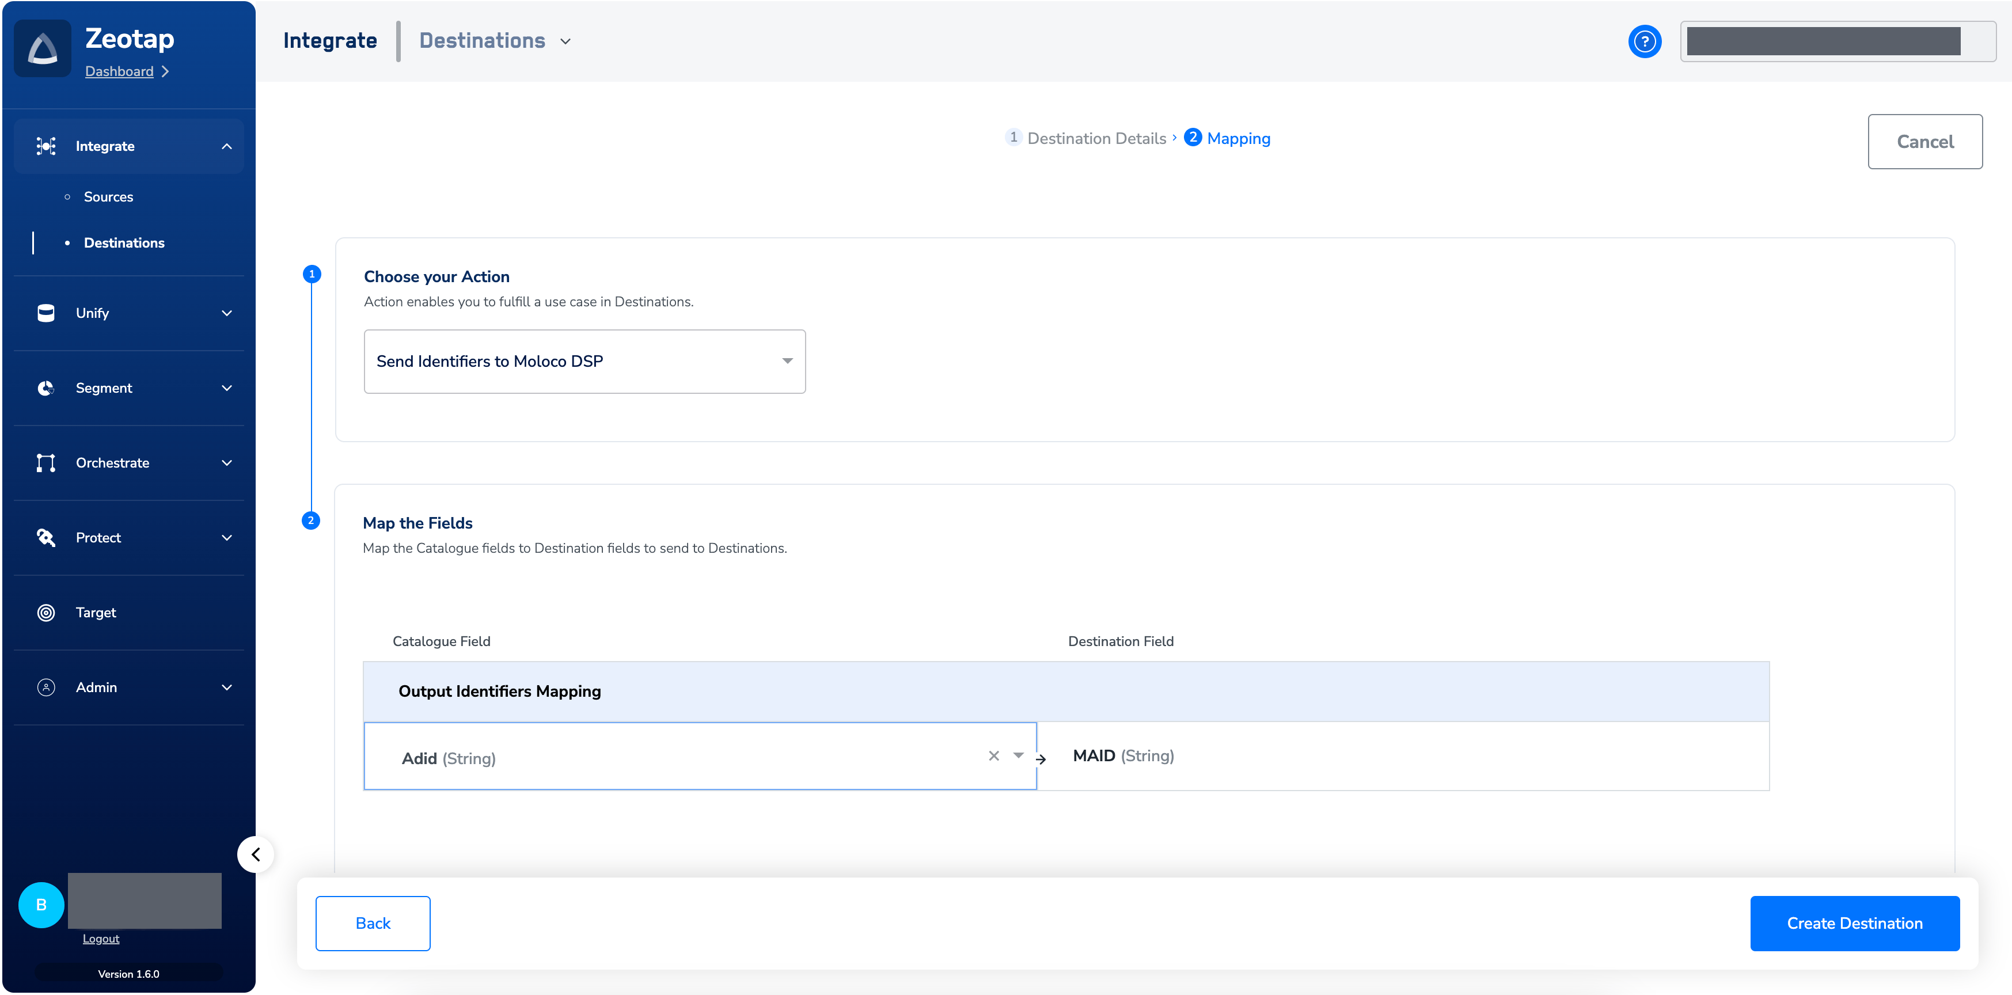The width and height of the screenshot is (2012, 995).
Task: Click the Unify database icon
Action: (x=46, y=313)
